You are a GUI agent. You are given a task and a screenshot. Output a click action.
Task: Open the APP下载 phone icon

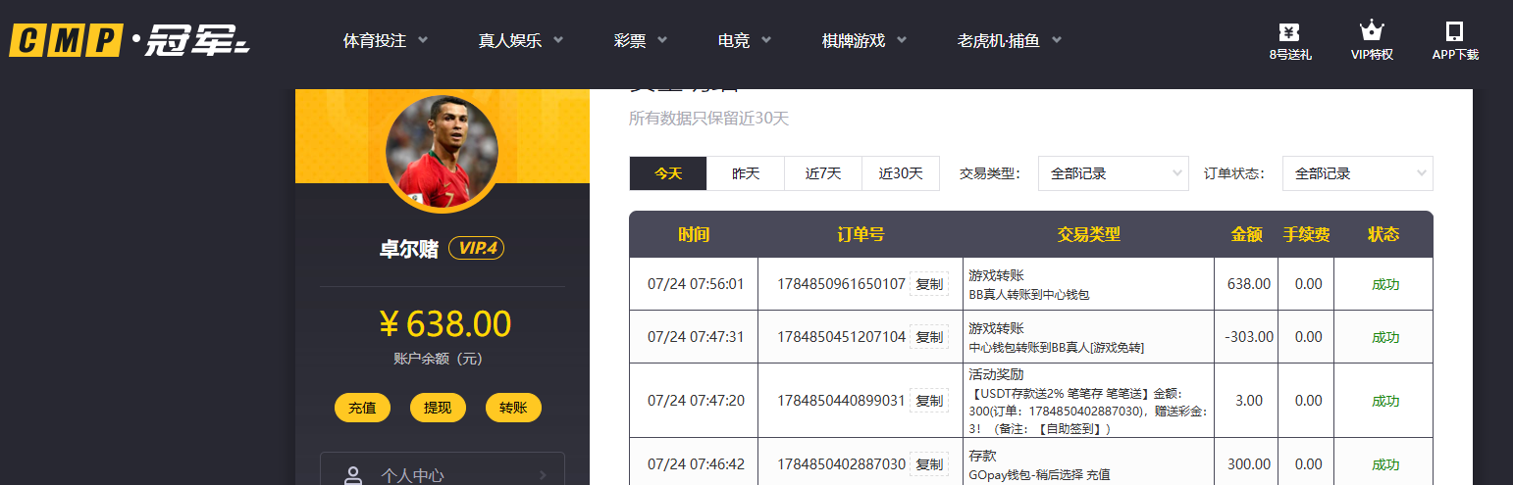pyautogui.click(x=1455, y=31)
